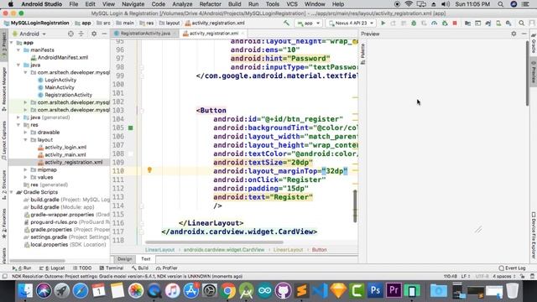Screen dimensions: 537x302
Task: Collapse the Gradle Scripts node
Action: 12,192
